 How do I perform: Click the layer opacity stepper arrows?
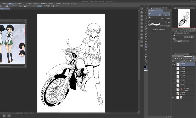[195, 56]
